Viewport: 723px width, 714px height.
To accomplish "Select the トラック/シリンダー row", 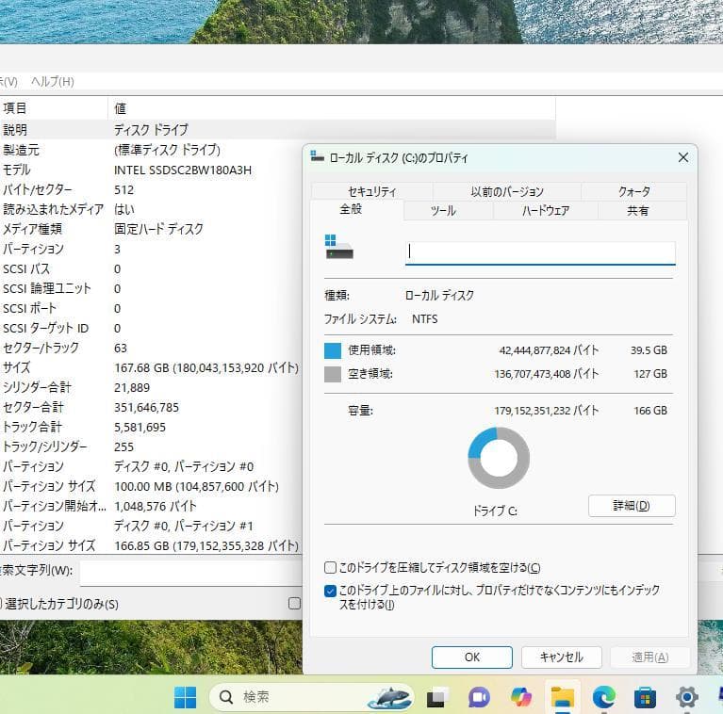I will (151, 446).
